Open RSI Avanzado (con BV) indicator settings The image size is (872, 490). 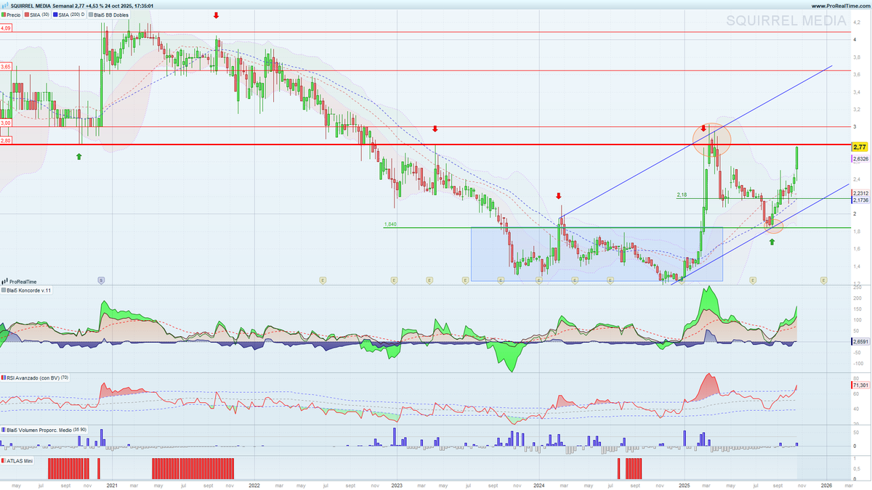[x=35, y=377]
